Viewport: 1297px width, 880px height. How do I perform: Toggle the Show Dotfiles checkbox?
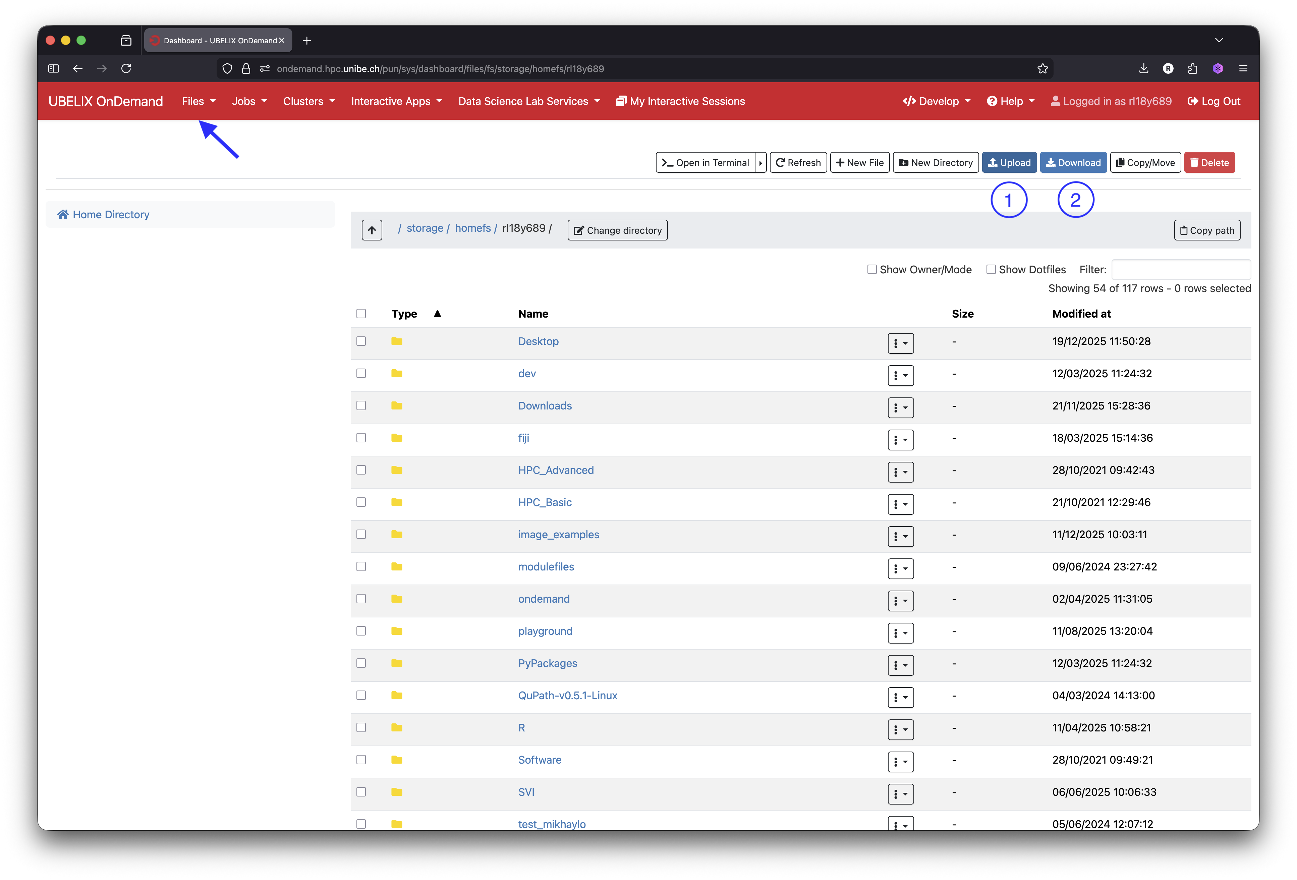(x=991, y=270)
